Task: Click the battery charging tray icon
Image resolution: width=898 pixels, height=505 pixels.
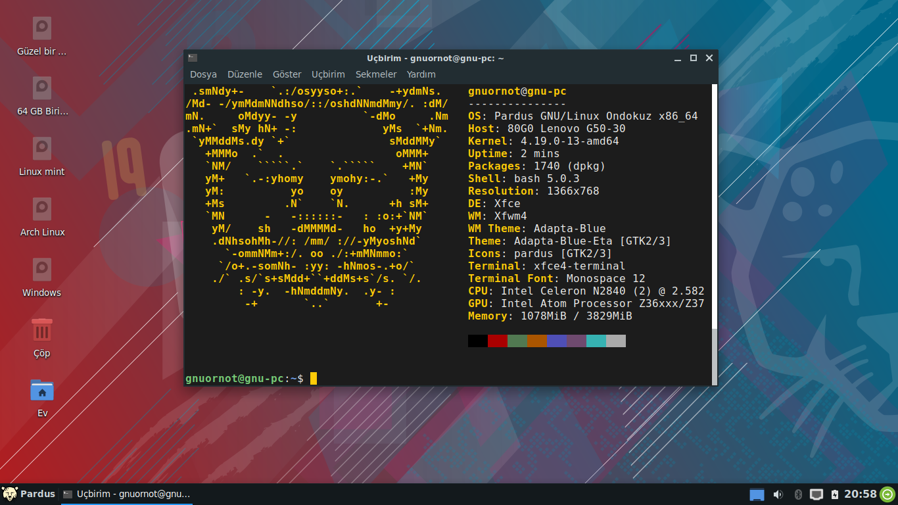Action: [835, 494]
